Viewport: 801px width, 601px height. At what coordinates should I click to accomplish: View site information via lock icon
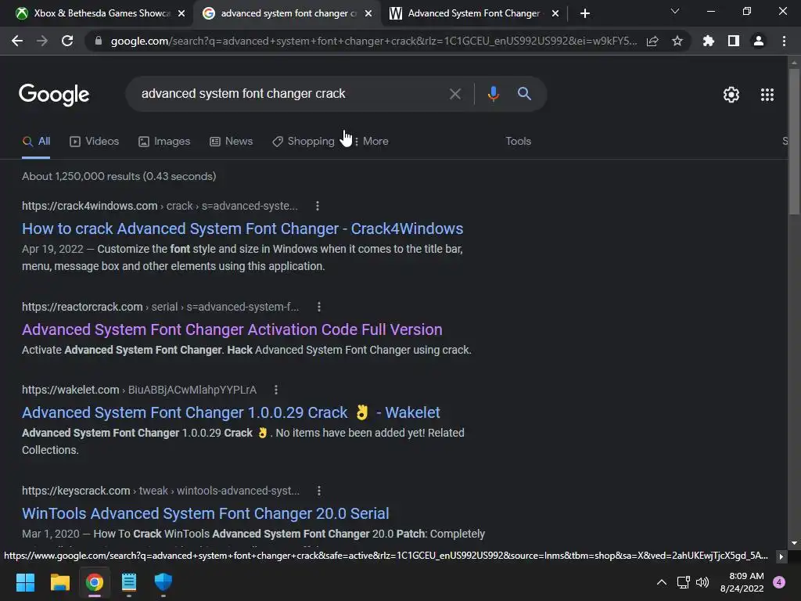(x=99, y=41)
